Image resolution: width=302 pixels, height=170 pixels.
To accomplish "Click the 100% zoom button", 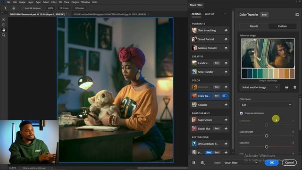I will pos(50,8).
